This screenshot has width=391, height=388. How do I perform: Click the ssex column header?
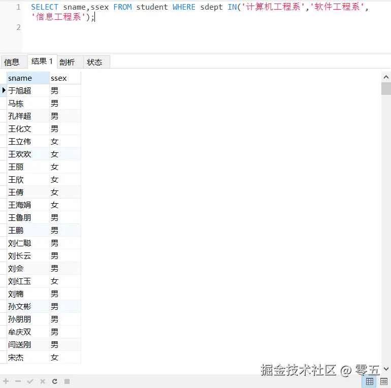pos(65,78)
